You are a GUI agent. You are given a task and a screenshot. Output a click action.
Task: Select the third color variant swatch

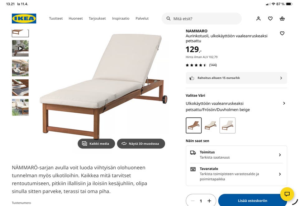coord(227,125)
